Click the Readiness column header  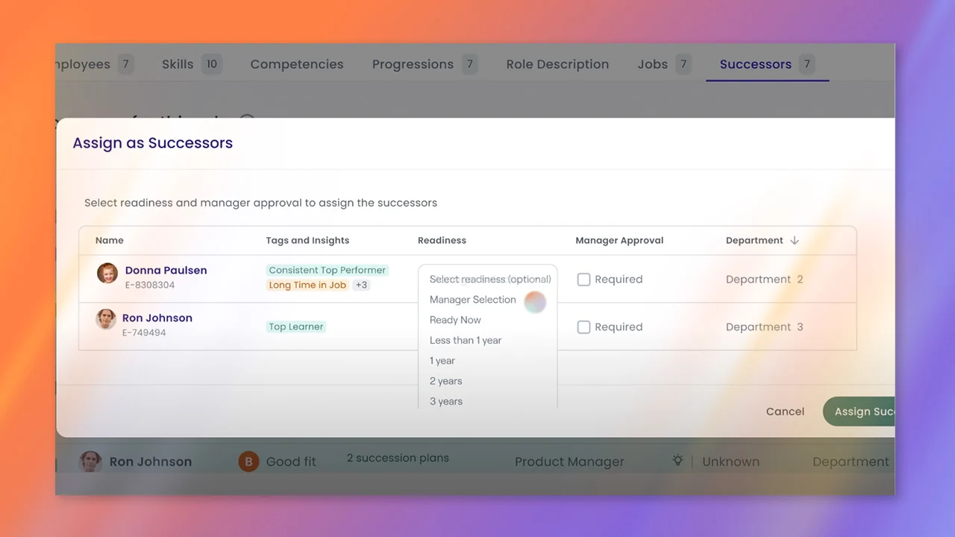(x=442, y=240)
